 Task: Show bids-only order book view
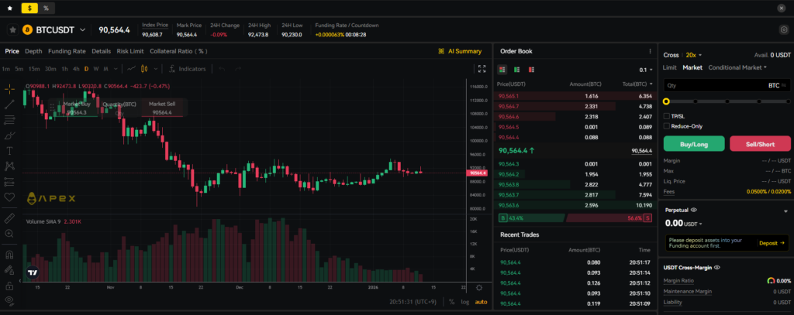point(517,70)
